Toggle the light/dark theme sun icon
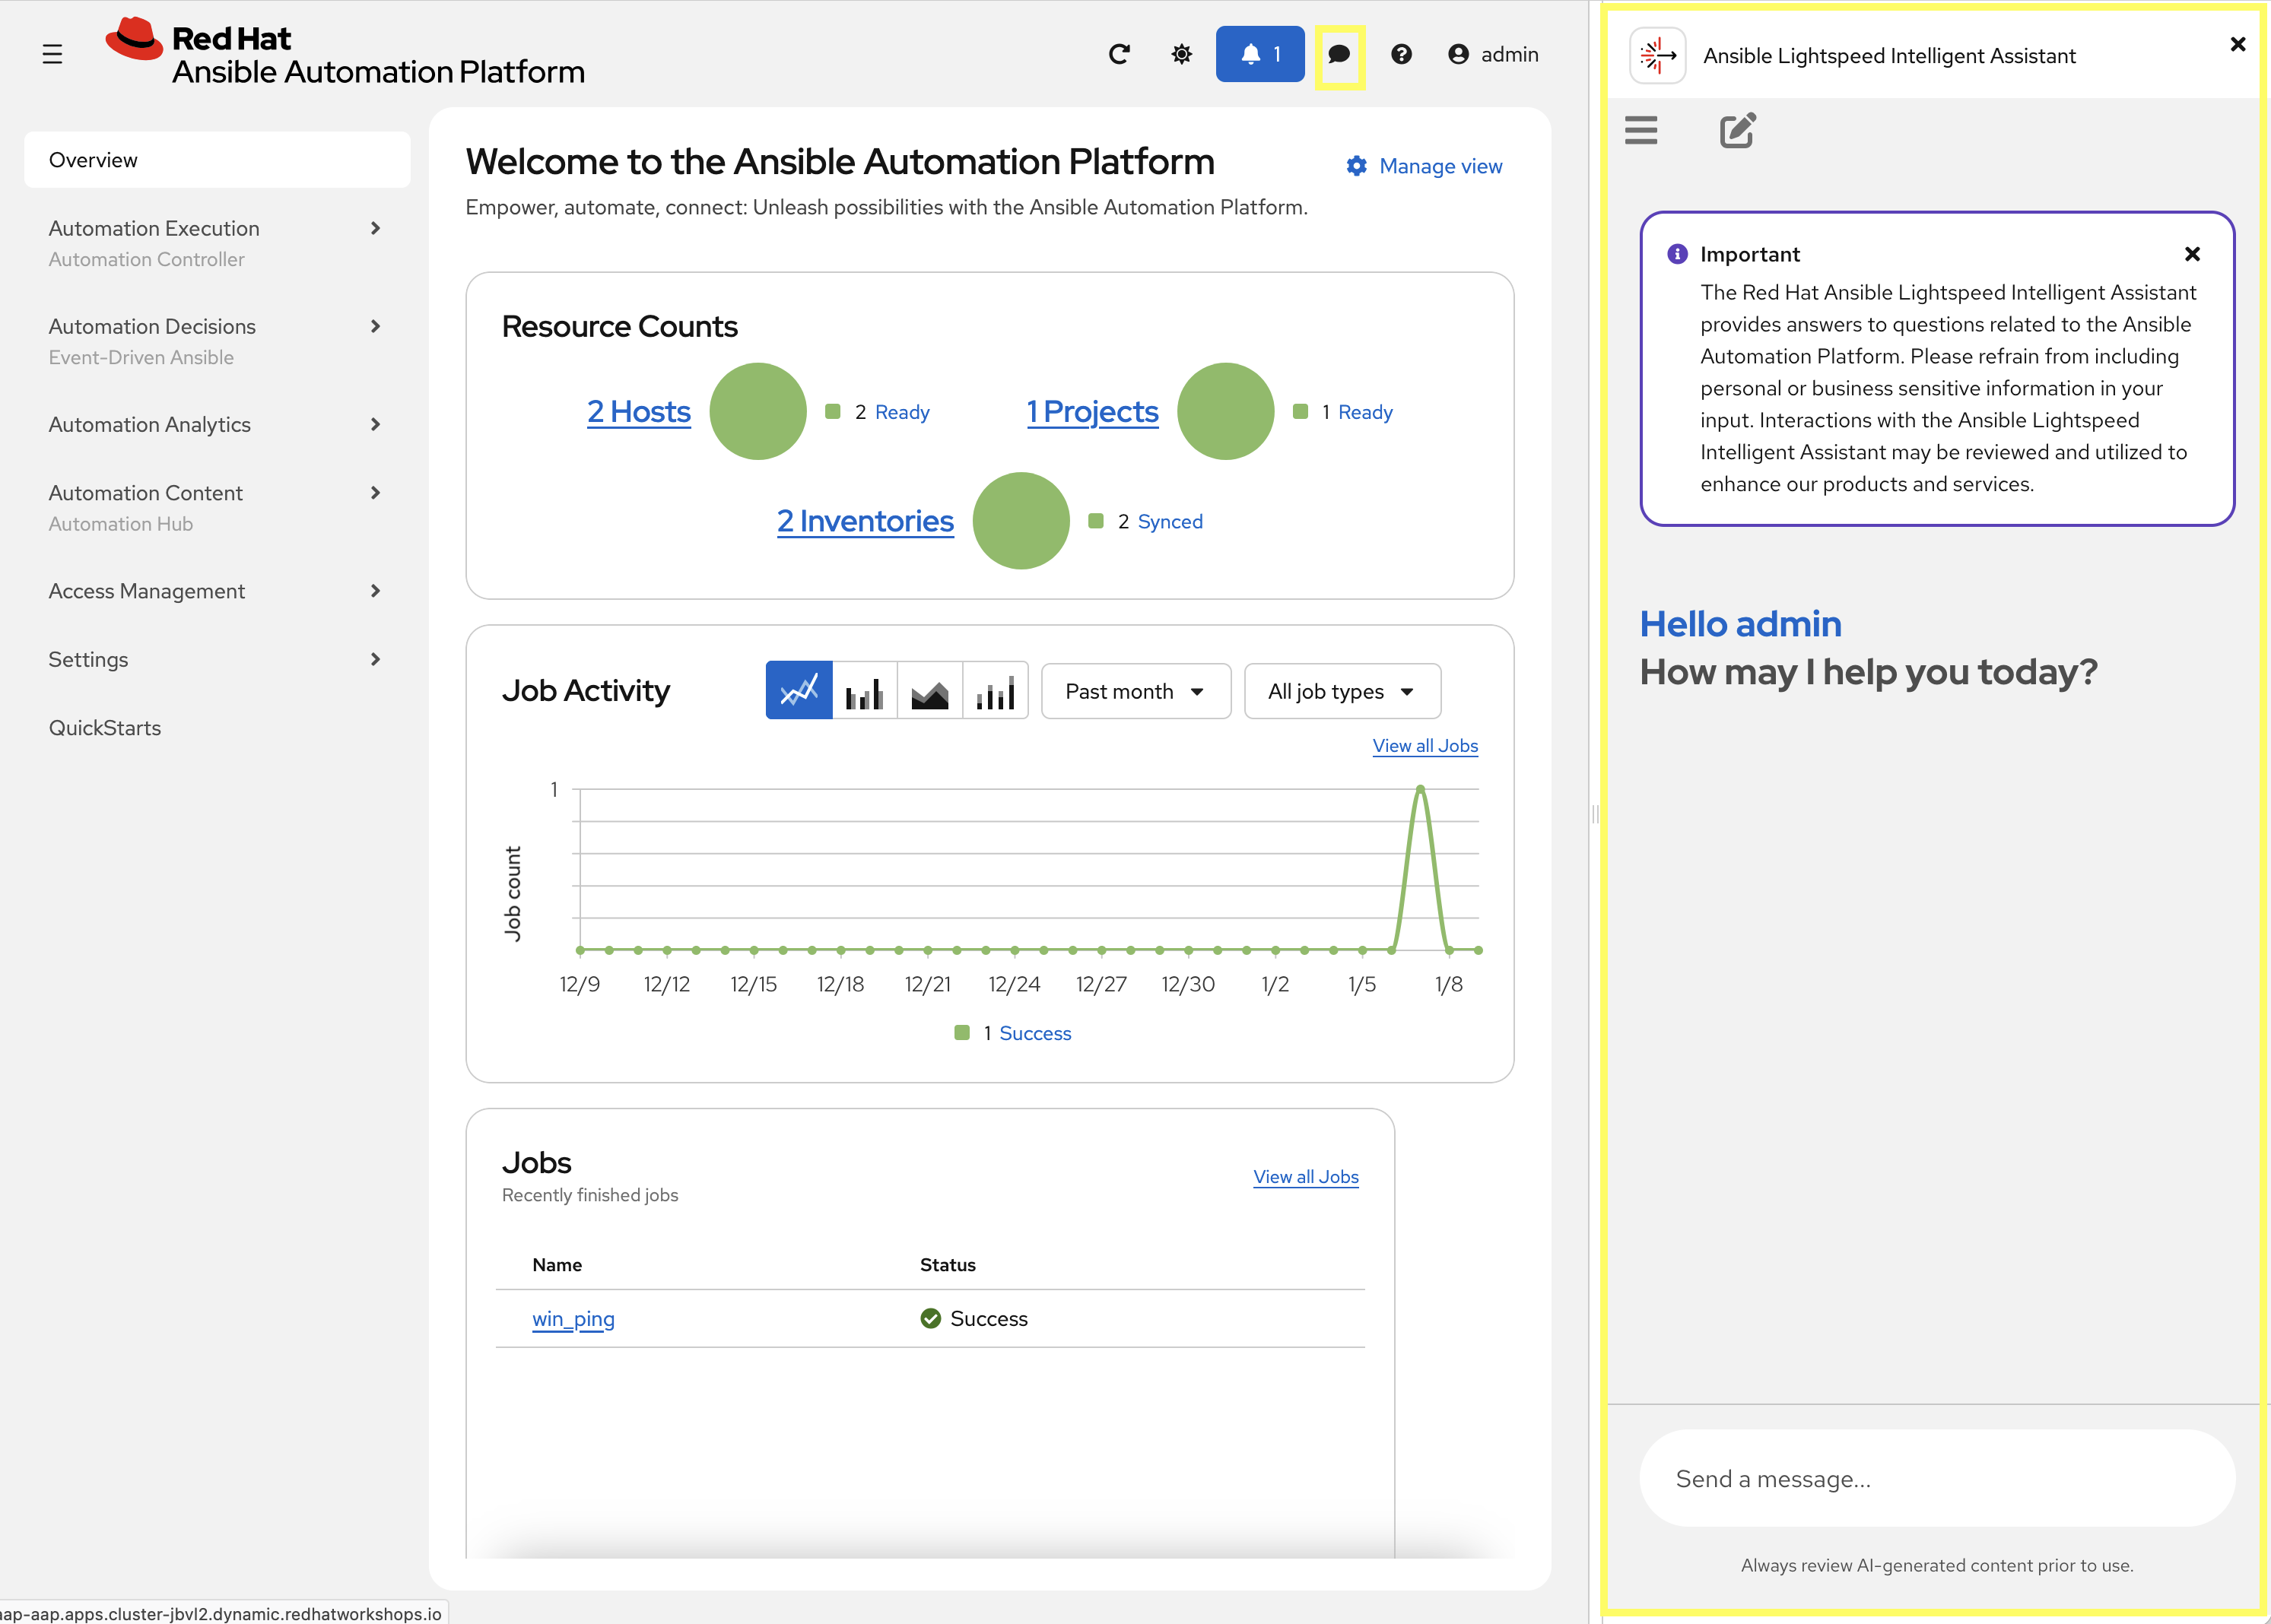This screenshot has width=2271, height=1624. pyautogui.click(x=1180, y=55)
